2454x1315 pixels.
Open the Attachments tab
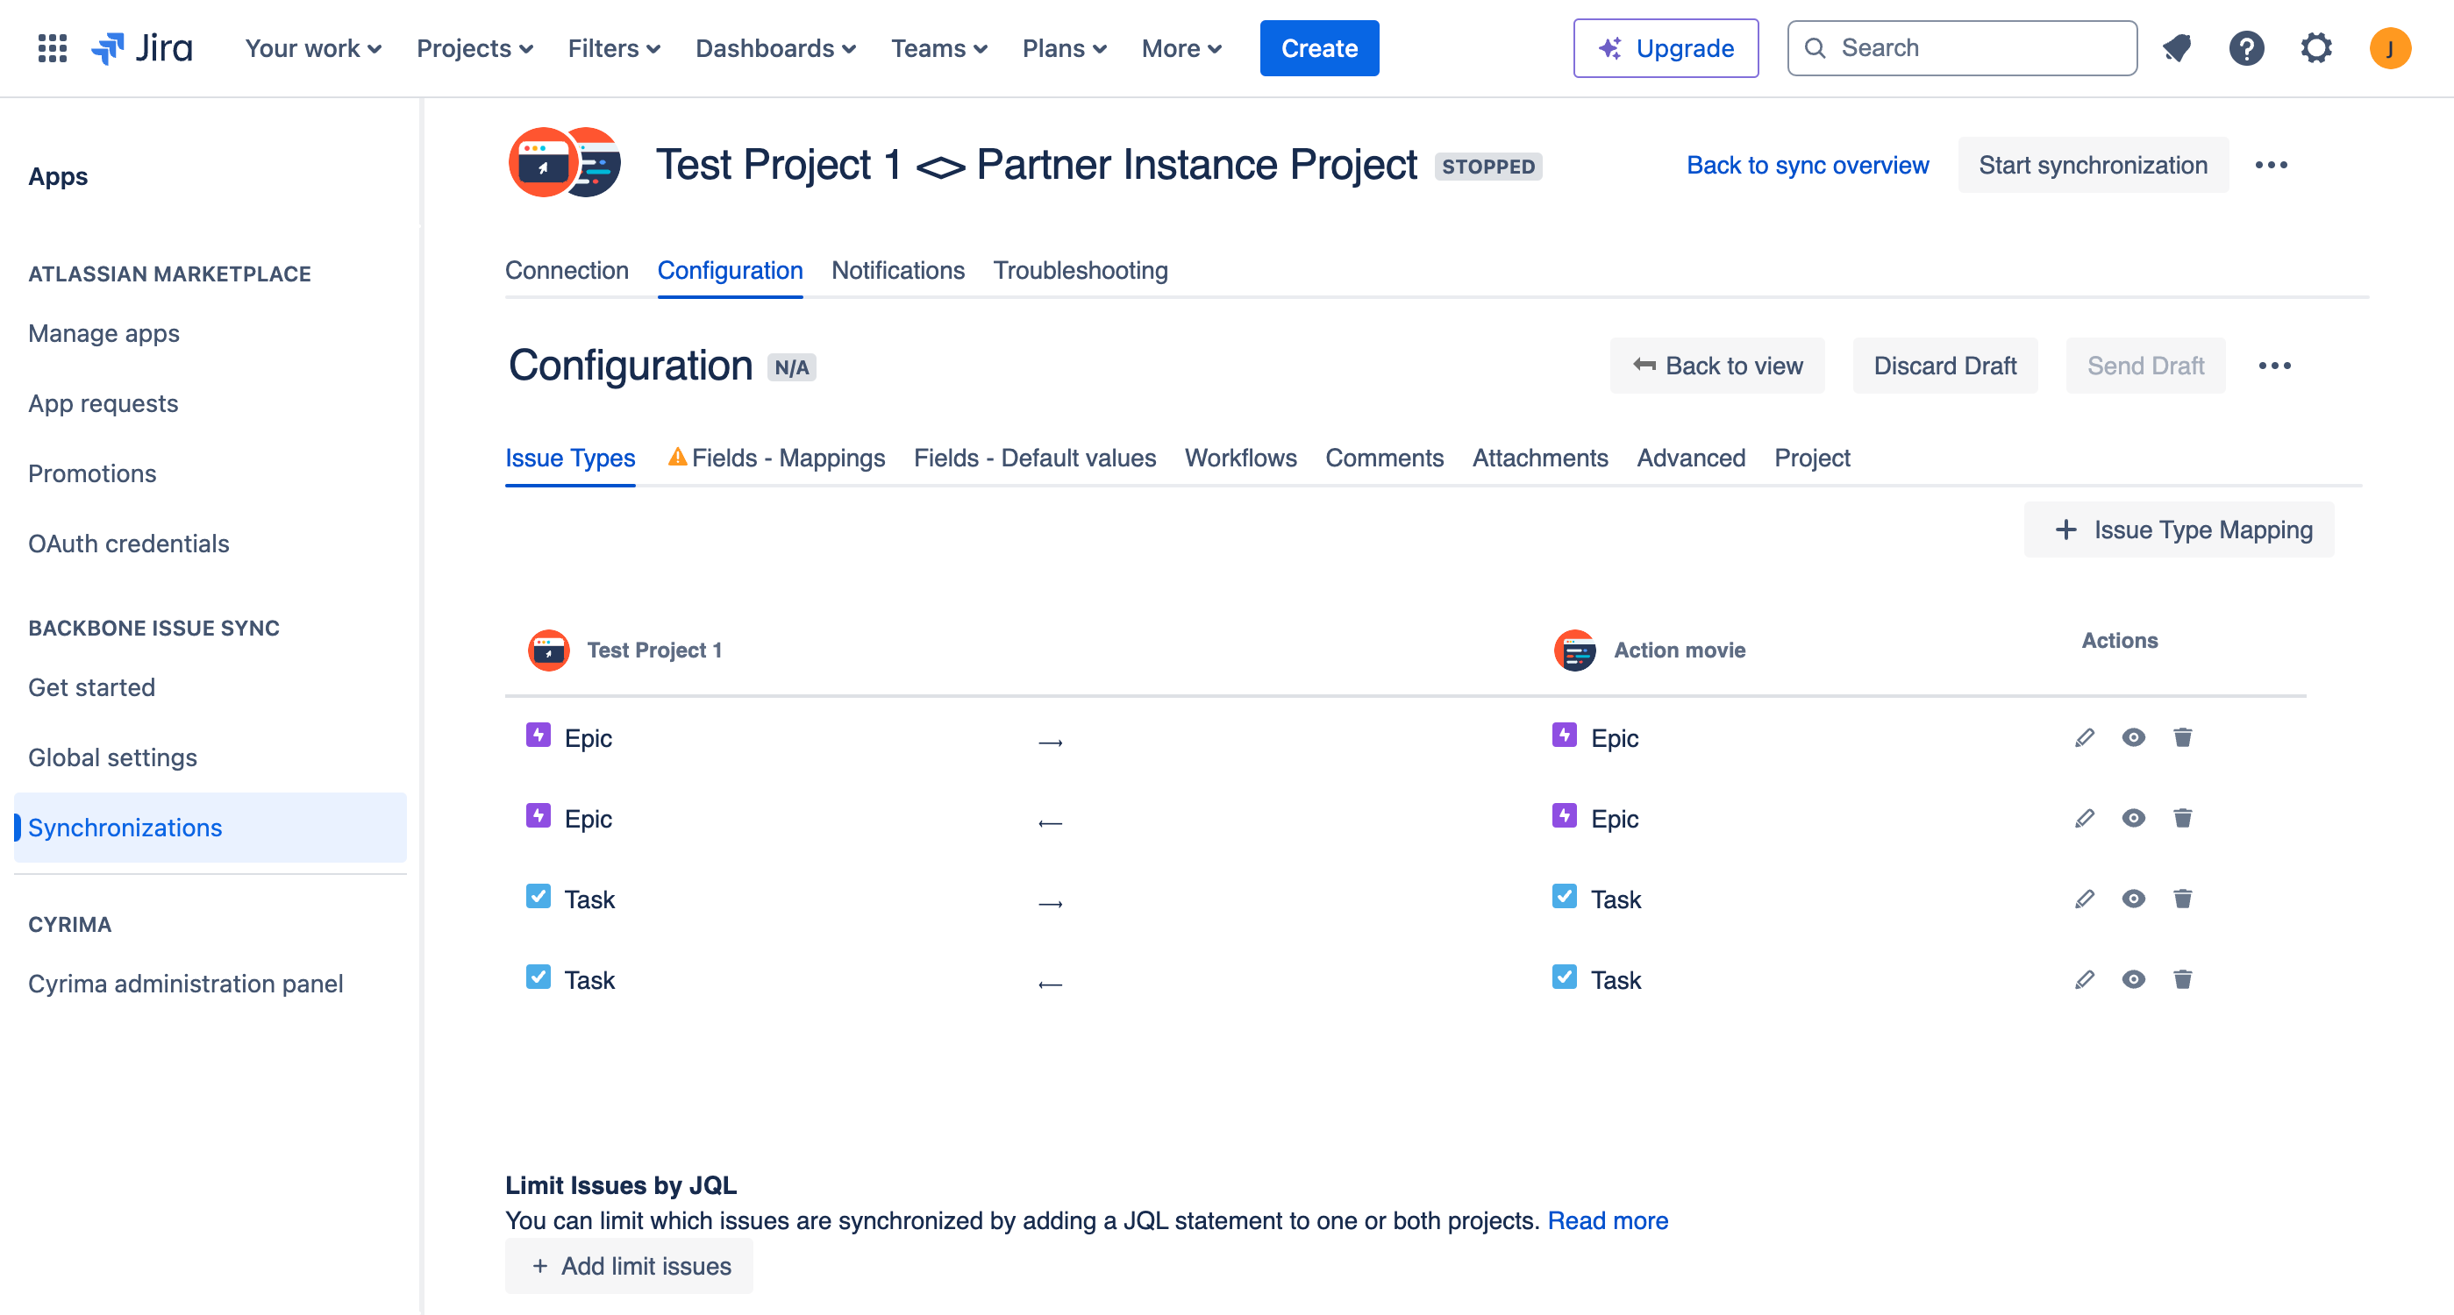[1539, 458]
